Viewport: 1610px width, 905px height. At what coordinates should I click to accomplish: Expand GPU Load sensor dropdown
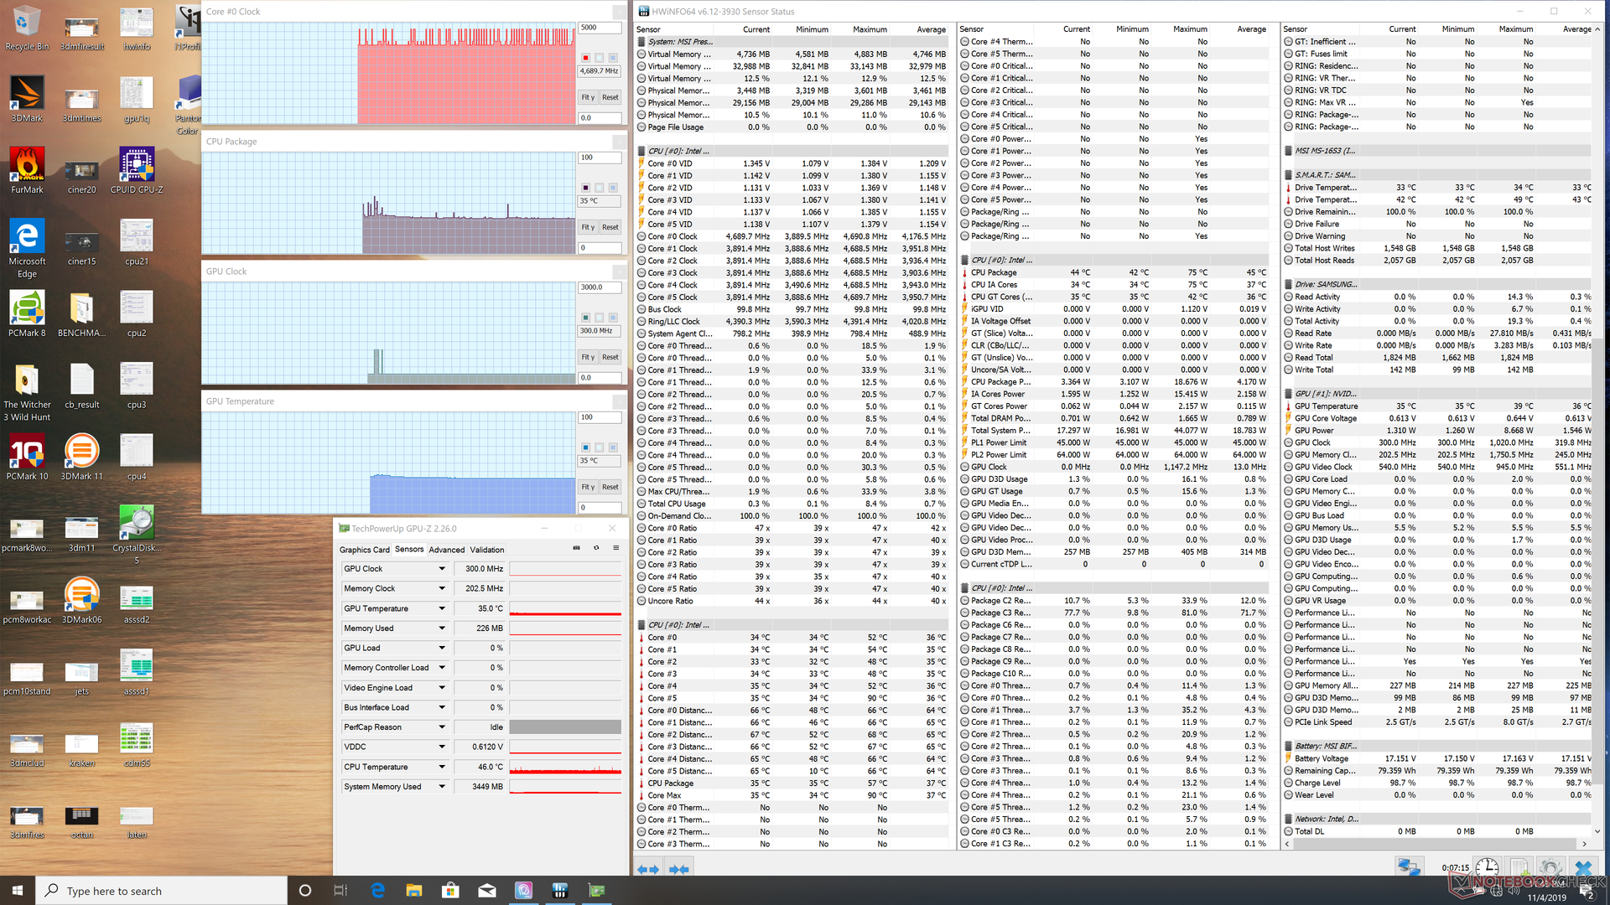tap(442, 648)
